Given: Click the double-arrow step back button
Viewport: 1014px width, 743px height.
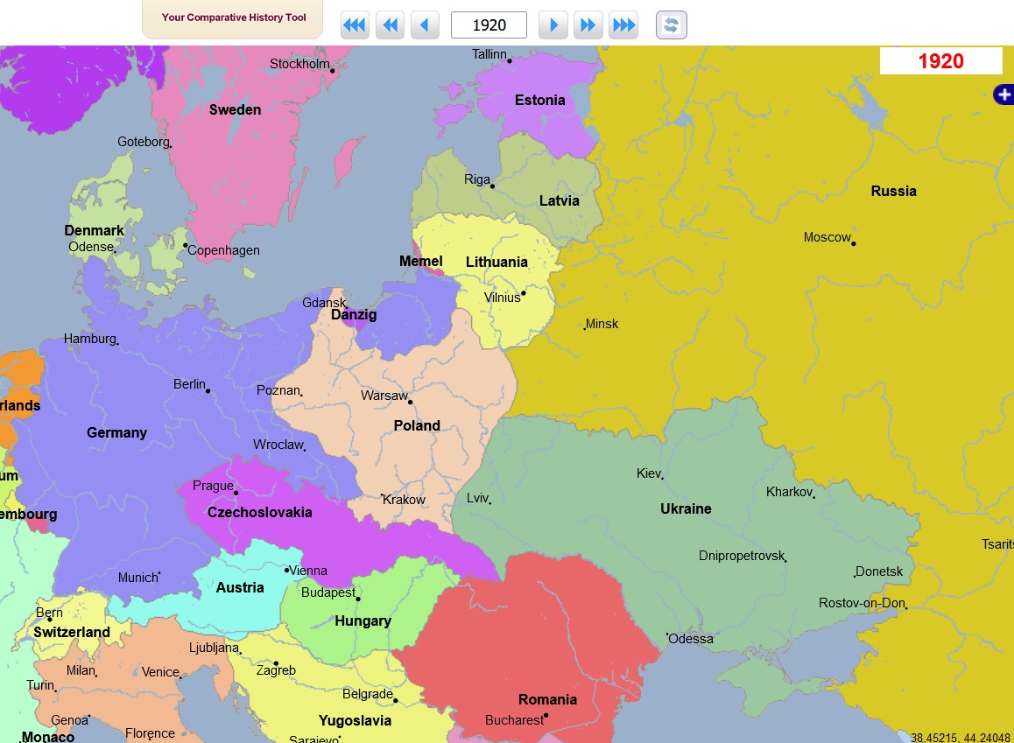Looking at the screenshot, I should [x=390, y=25].
